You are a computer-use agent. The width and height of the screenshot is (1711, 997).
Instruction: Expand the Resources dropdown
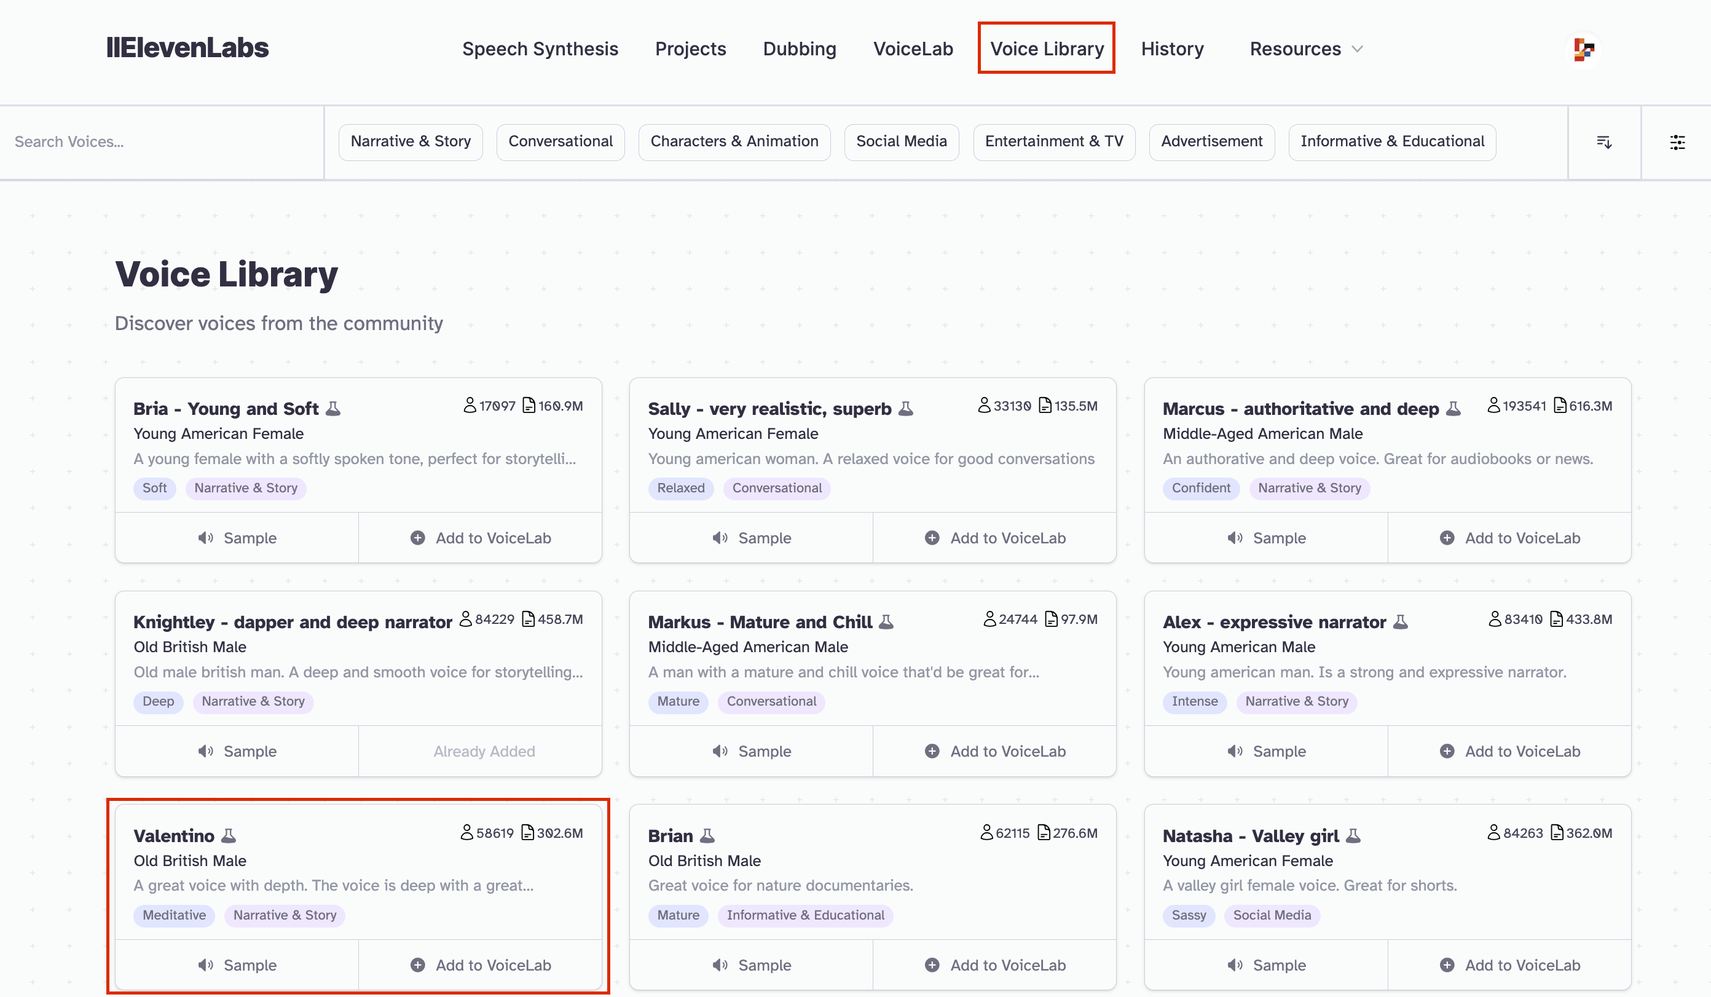[x=1305, y=48]
